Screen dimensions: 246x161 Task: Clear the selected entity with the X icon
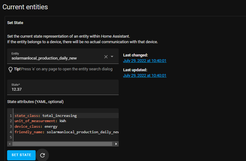point(106,57)
